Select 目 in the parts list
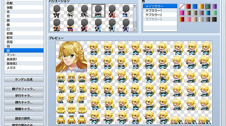Image resolution: width=226 pixels, height=126 pixels. [x=24, y=16]
